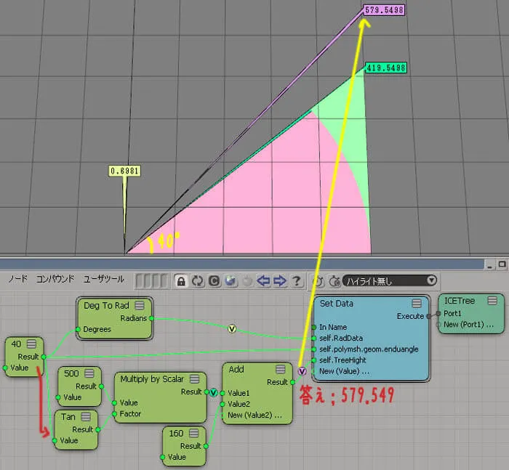This screenshot has width=509, height=470.
Task: Select the Tan node title
Action: (68, 417)
